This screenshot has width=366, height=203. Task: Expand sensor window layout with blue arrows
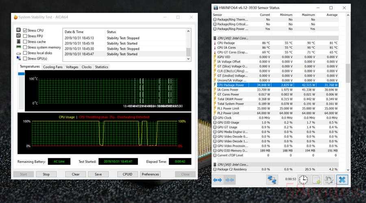tap(217, 179)
